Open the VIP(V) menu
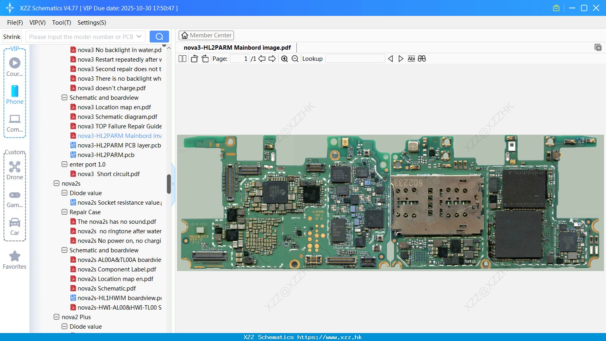Viewport: 606px width, 341px height. point(37,23)
